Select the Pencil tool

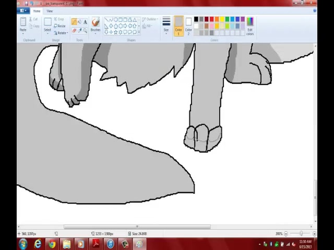coord(74,22)
